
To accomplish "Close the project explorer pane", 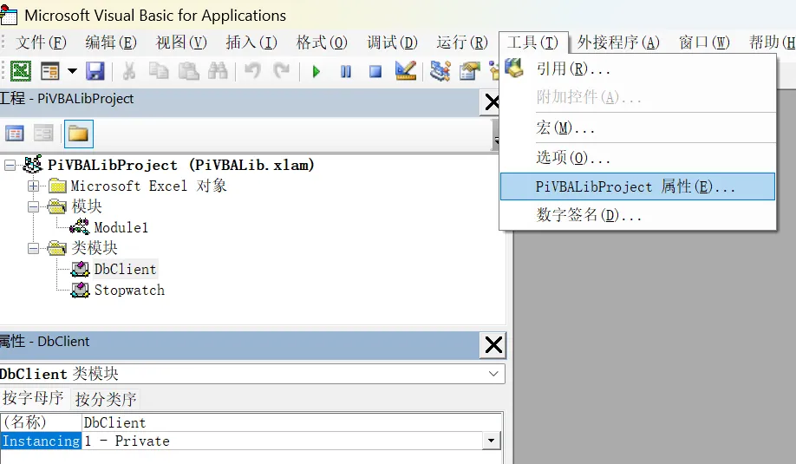I will (492, 102).
